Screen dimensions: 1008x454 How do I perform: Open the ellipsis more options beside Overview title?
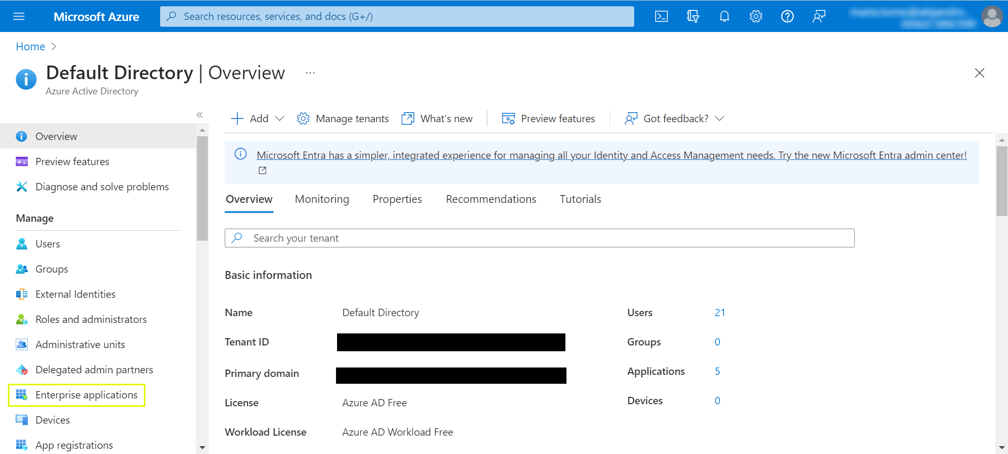[x=310, y=73]
